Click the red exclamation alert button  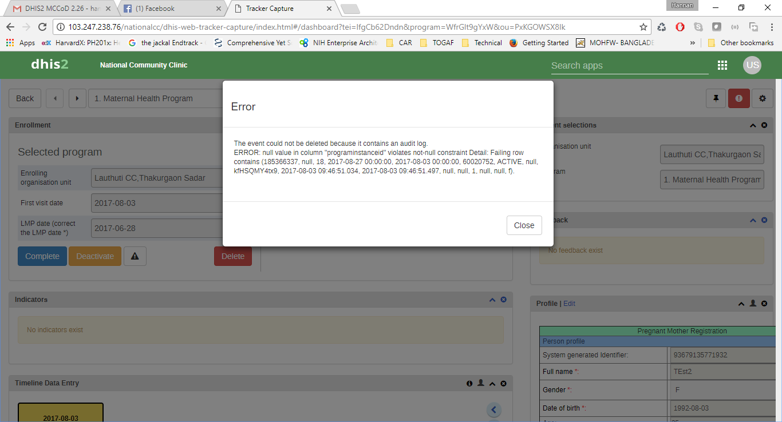(x=739, y=98)
